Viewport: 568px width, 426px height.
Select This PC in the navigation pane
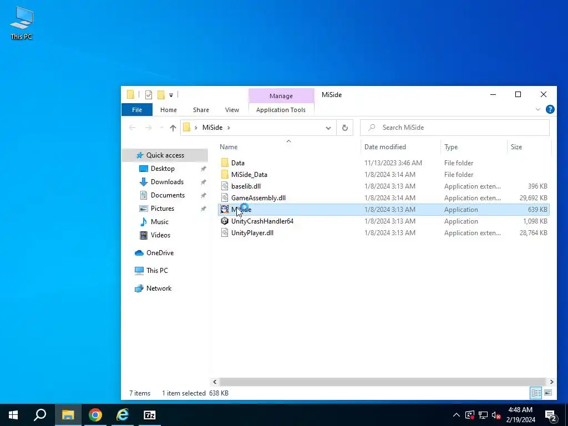coord(157,270)
